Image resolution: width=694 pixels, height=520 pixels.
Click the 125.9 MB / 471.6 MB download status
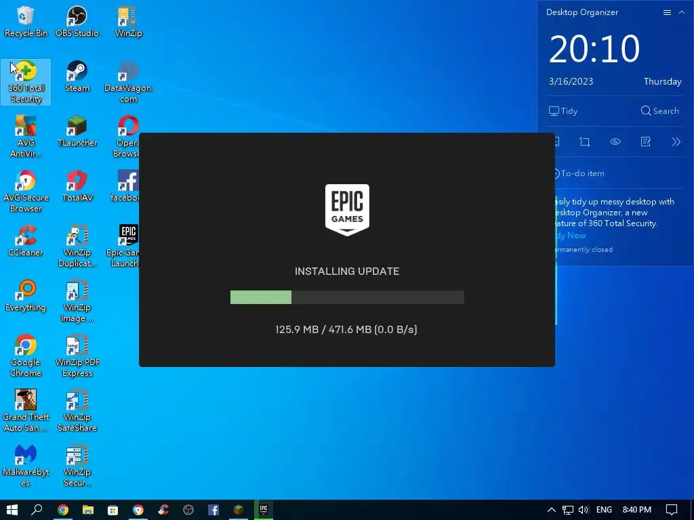point(346,330)
